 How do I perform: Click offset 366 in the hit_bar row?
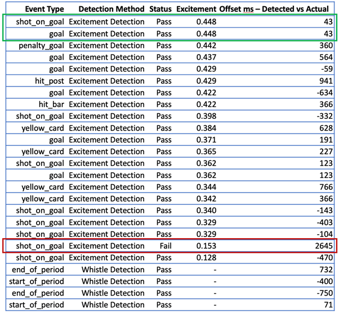point(326,104)
